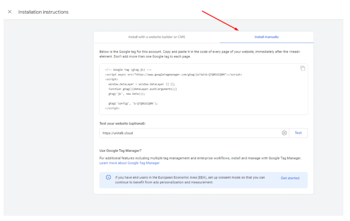Copy the Google tag code snippet

303,68
